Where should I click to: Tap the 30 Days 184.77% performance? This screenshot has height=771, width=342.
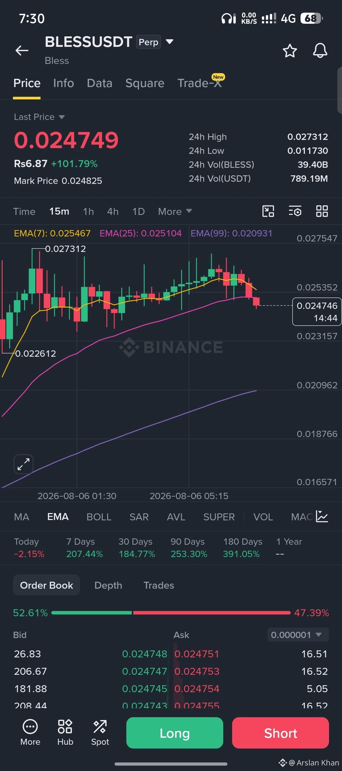(x=137, y=548)
